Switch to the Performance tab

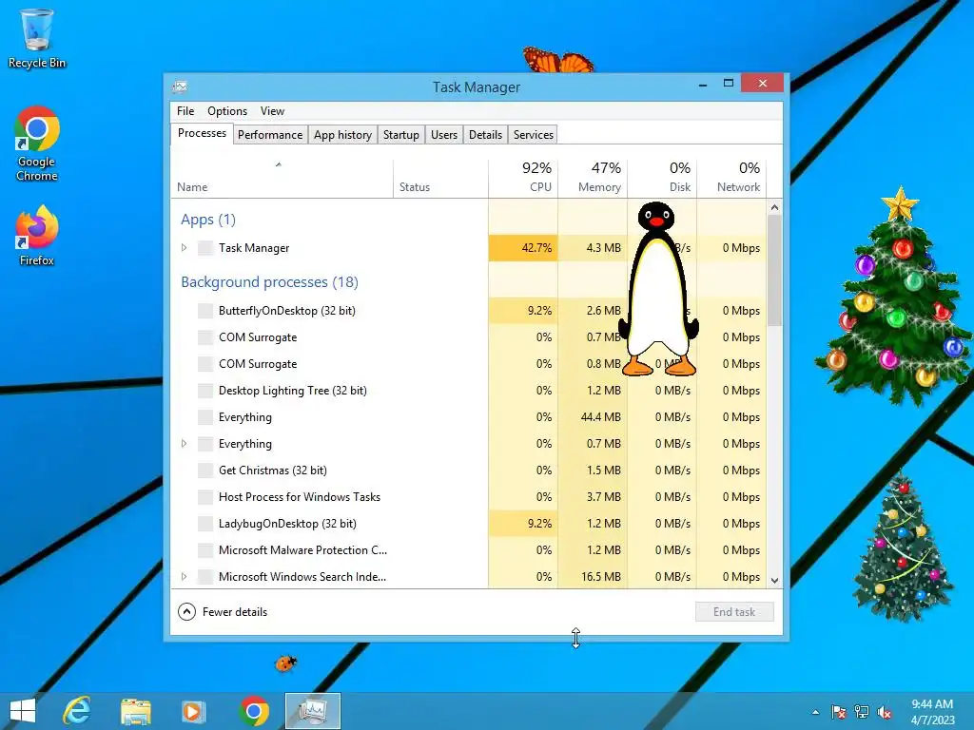click(x=270, y=135)
